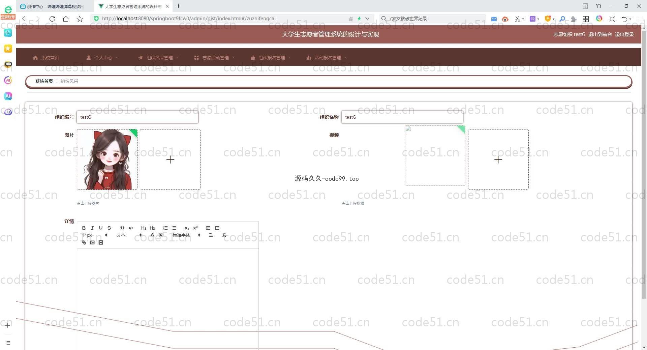Apply subscript formatting
The width and height of the screenshot is (647, 350).
point(187,228)
